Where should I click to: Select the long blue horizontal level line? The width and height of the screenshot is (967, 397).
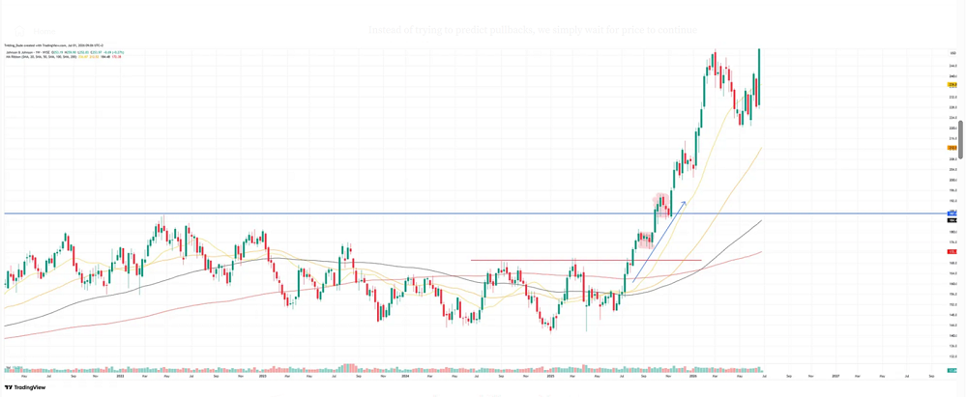474,213
